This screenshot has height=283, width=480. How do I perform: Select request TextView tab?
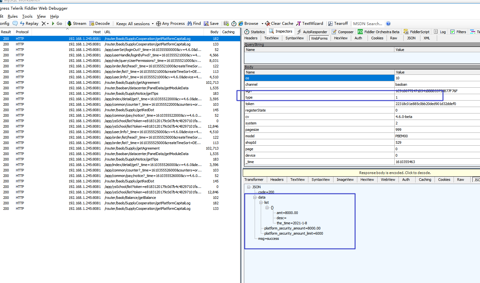pyautogui.click(x=271, y=38)
